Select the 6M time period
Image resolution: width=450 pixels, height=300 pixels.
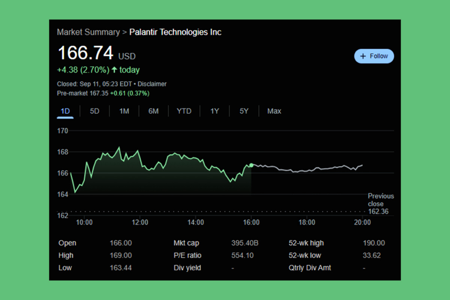coord(153,111)
